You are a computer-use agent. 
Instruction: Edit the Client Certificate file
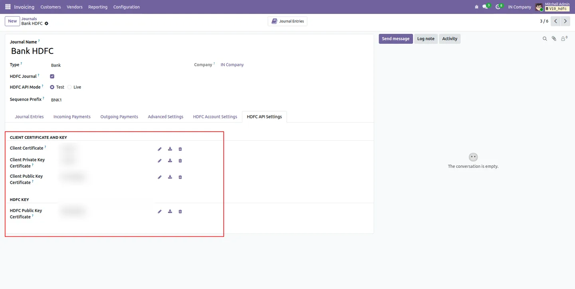coord(160,149)
